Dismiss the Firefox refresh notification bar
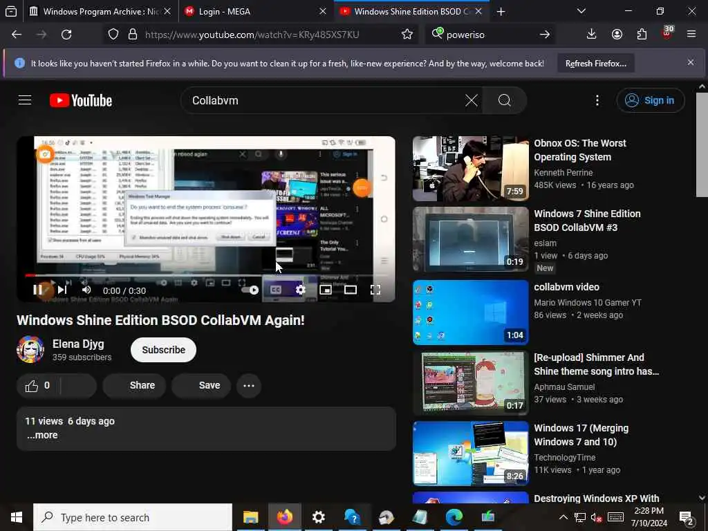The height and width of the screenshot is (531, 708). click(691, 62)
